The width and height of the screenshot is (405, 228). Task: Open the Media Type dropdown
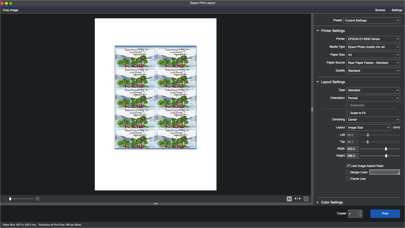[373, 47]
